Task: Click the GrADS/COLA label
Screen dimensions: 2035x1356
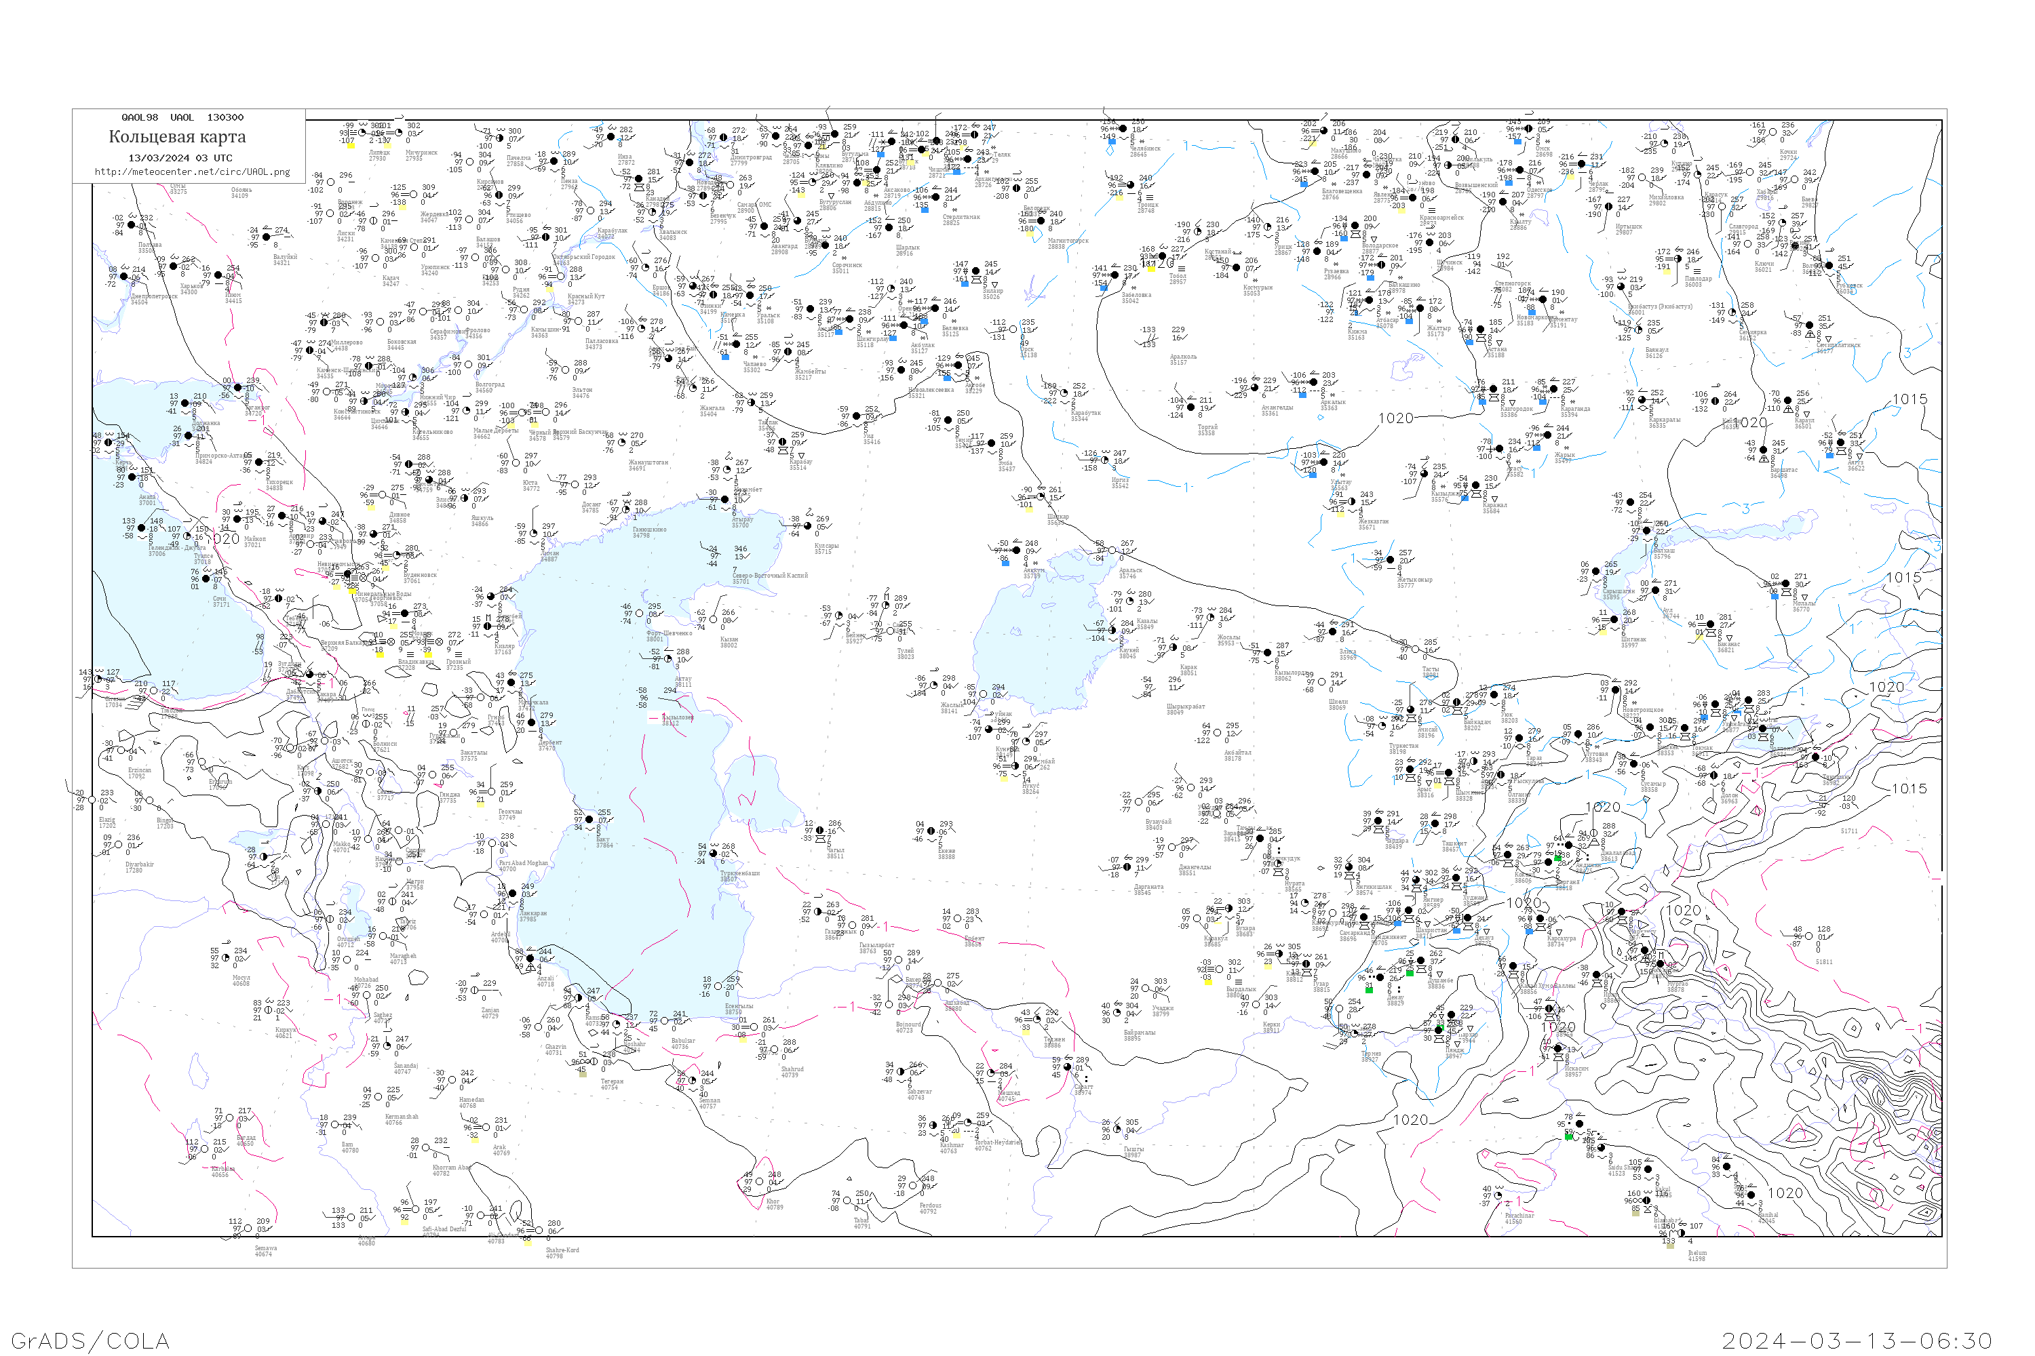Action: pyautogui.click(x=90, y=1340)
